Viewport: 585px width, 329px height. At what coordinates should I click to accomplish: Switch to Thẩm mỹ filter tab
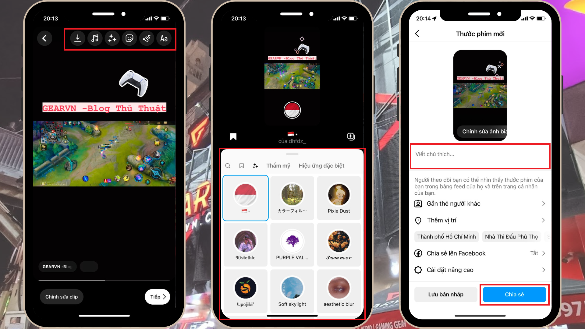click(278, 165)
